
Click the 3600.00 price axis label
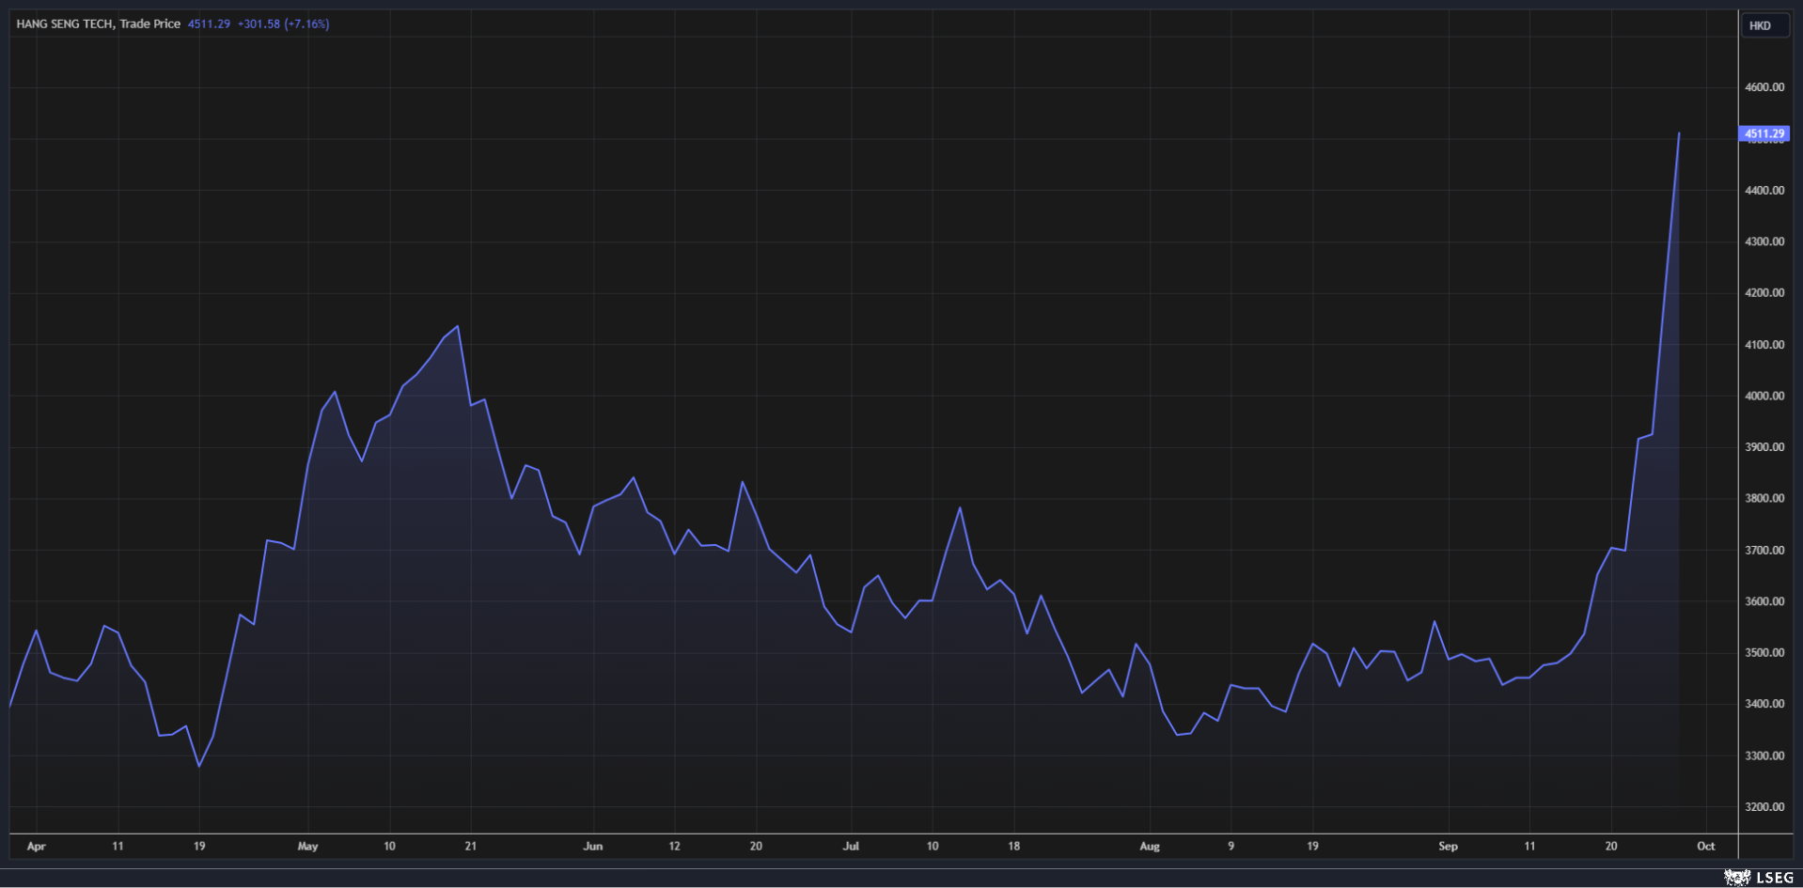click(1764, 601)
